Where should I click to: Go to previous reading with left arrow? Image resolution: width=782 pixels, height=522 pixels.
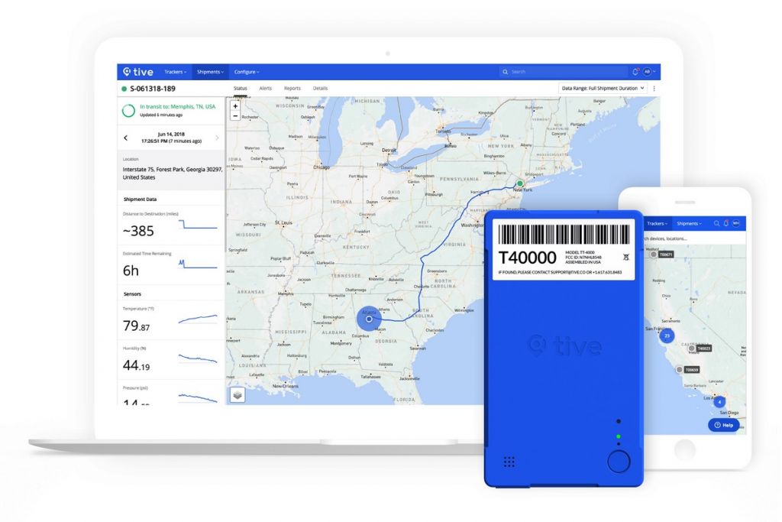126,138
